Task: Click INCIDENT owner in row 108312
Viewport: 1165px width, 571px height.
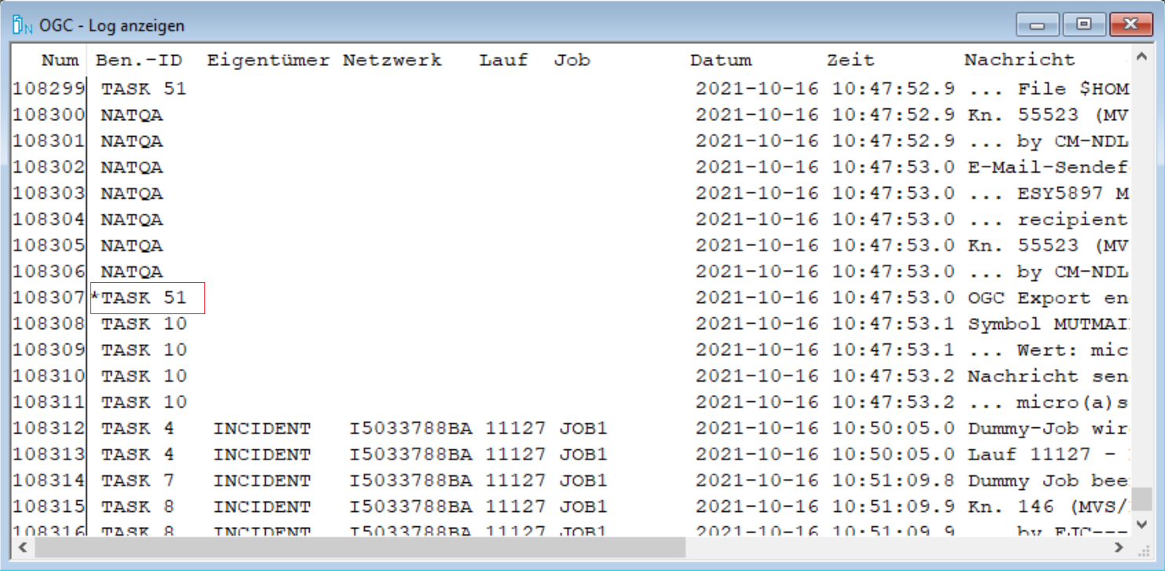Action: [262, 429]
